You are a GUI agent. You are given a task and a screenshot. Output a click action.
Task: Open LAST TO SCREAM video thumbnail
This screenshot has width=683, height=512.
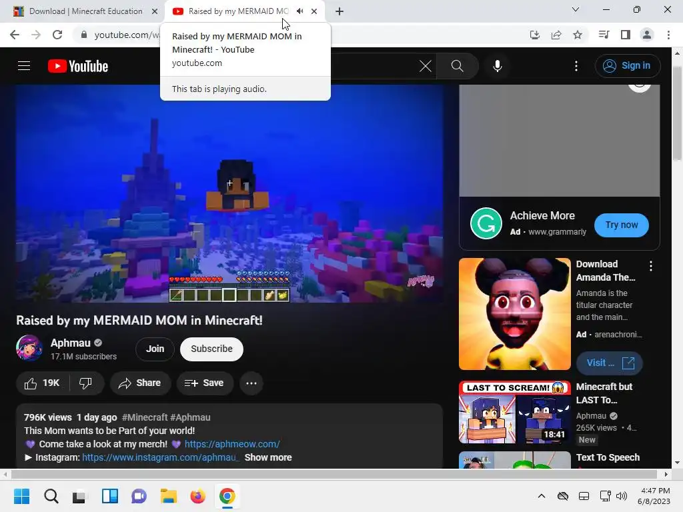click(x=514, y=412)
